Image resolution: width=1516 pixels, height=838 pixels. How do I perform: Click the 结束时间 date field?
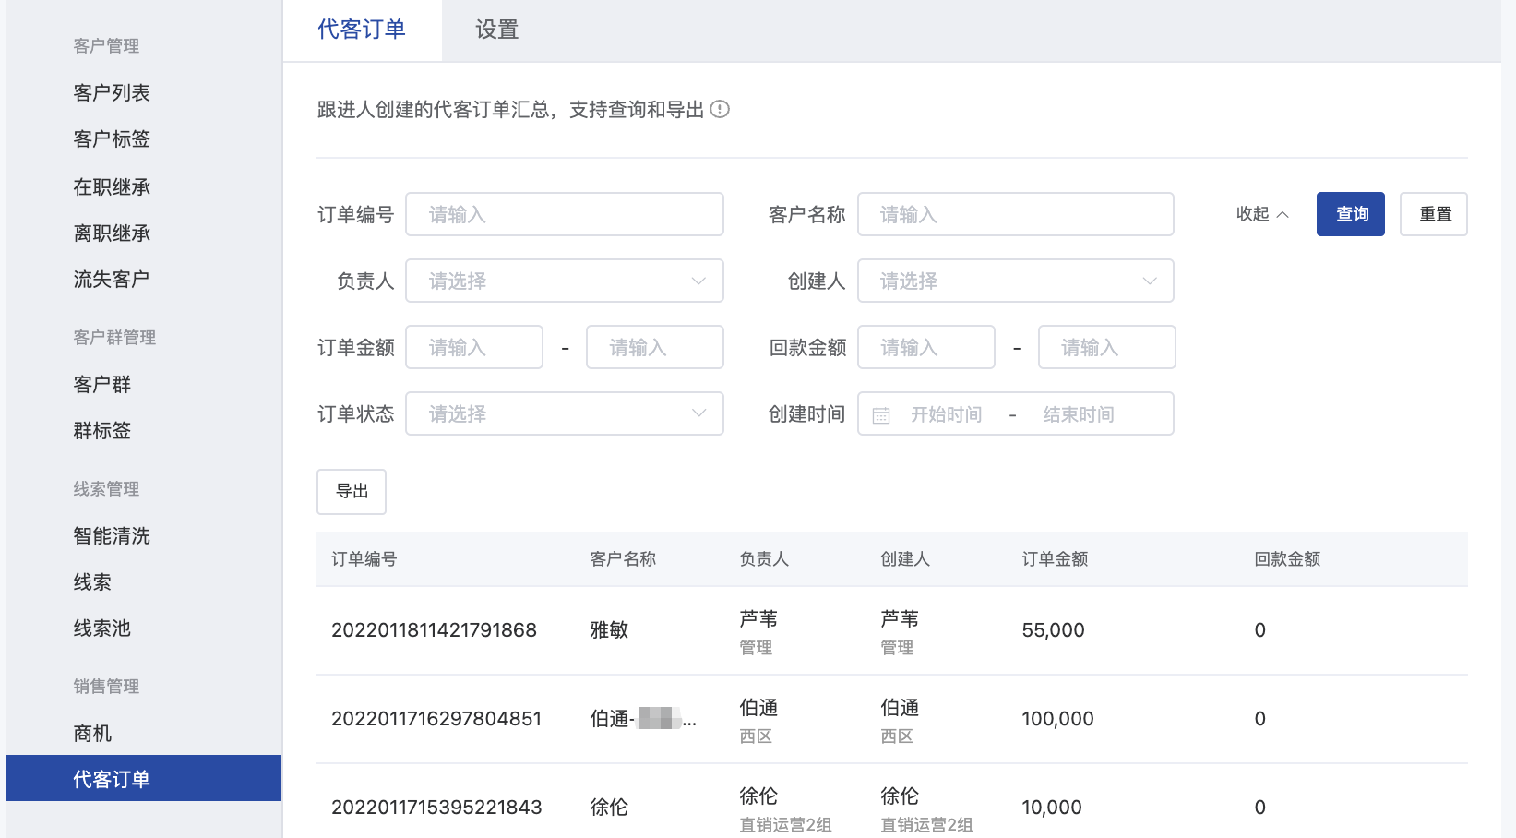coord(1079,414)
